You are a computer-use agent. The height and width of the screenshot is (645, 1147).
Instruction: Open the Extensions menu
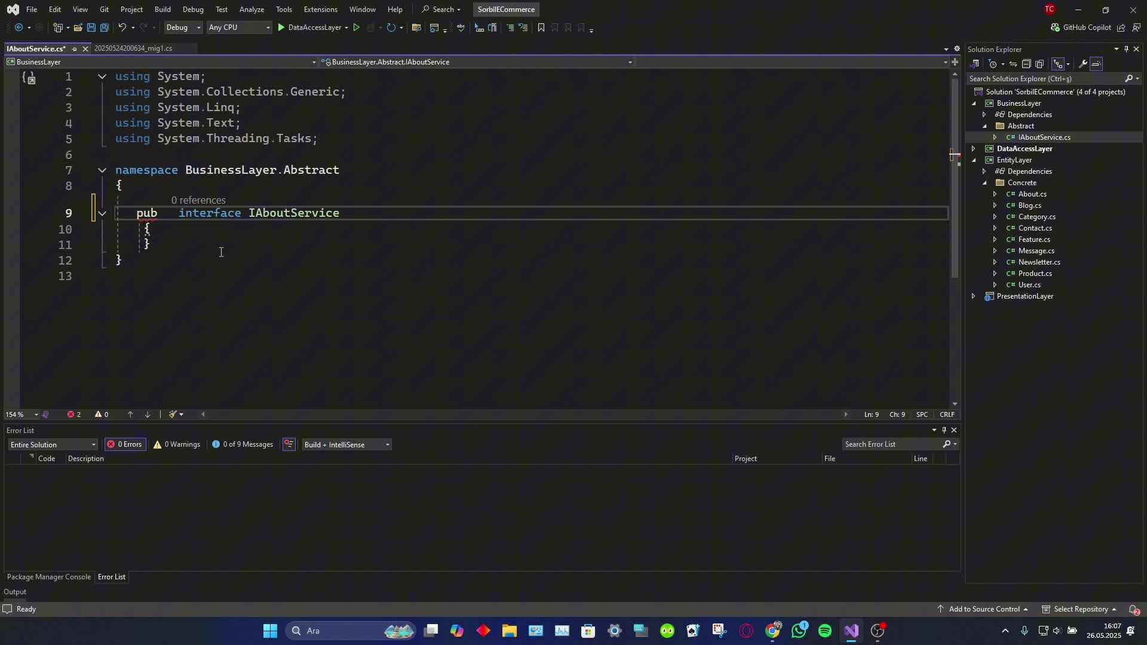[320, 10]
